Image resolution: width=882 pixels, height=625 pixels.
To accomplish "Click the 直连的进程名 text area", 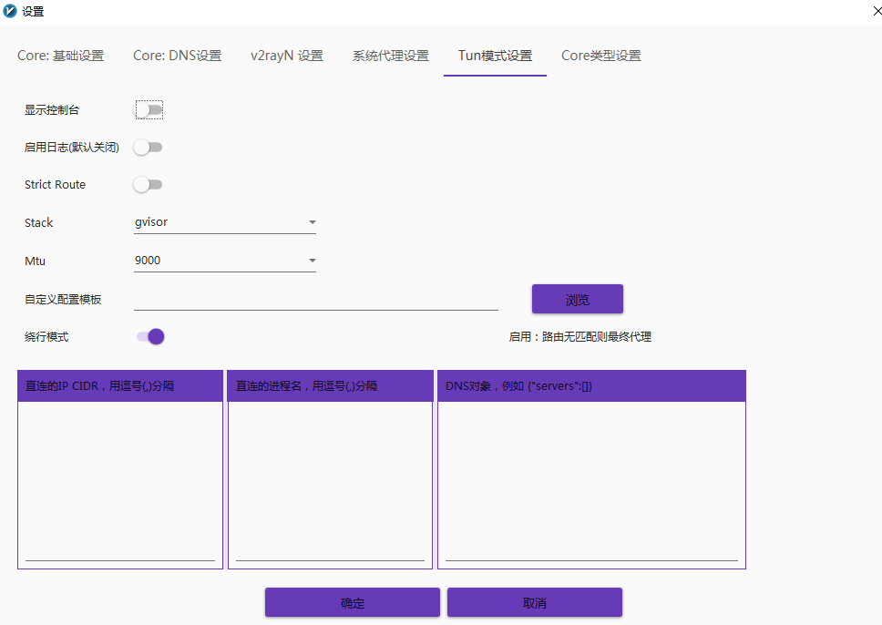I will [330, 474].
